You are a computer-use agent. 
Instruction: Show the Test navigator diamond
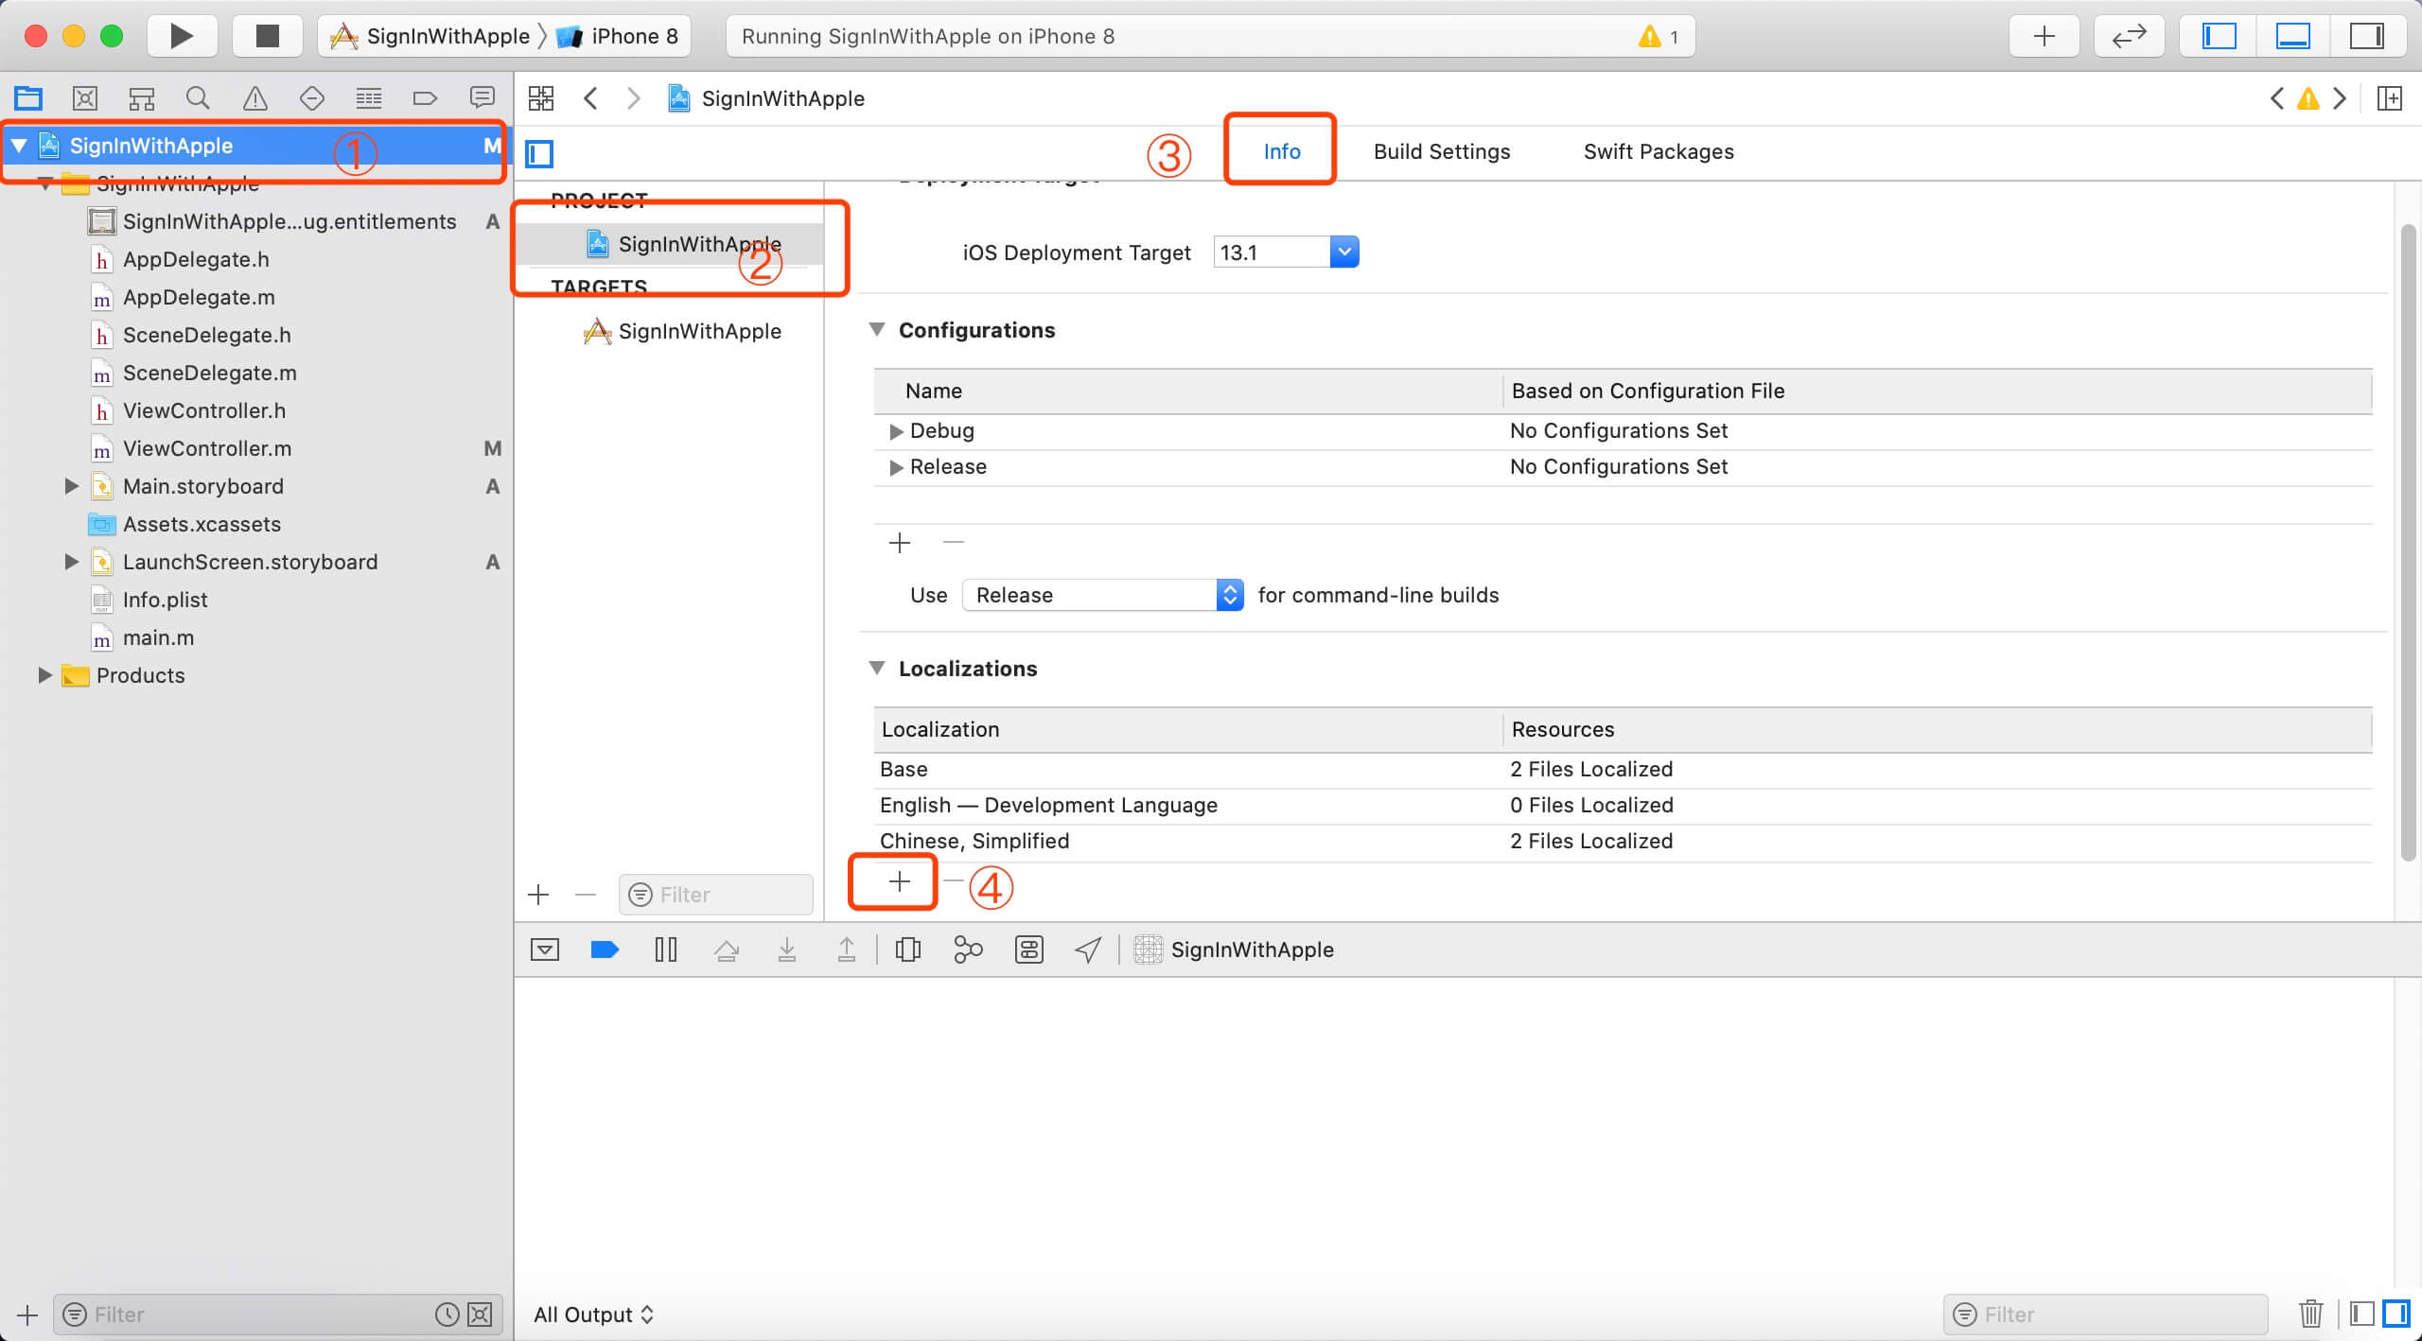pyautogui.click(x=311, y=97)
